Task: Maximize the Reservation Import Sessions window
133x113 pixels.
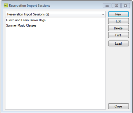Action: click(x=116, y=6)
